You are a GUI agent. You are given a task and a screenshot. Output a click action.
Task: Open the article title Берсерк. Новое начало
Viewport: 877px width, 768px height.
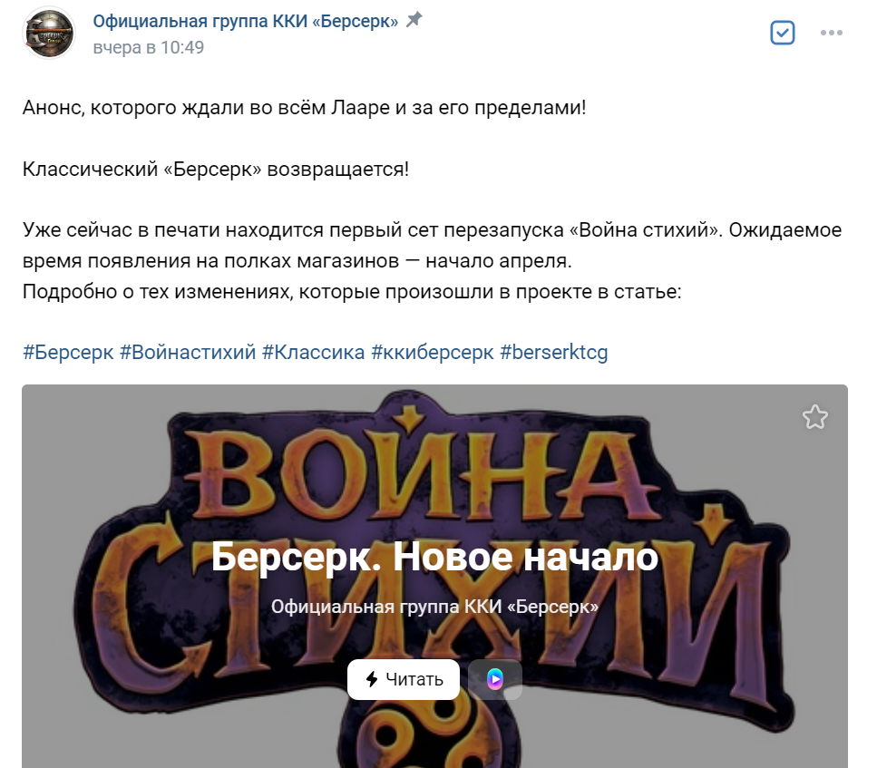434,557
